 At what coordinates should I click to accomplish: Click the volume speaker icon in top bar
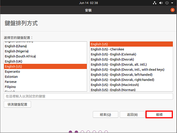tap(161, 3)
